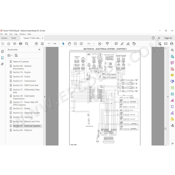Click the find current bookmark icon
The width and height of the screenshot is (175, 175).
[x=16, y=55]
